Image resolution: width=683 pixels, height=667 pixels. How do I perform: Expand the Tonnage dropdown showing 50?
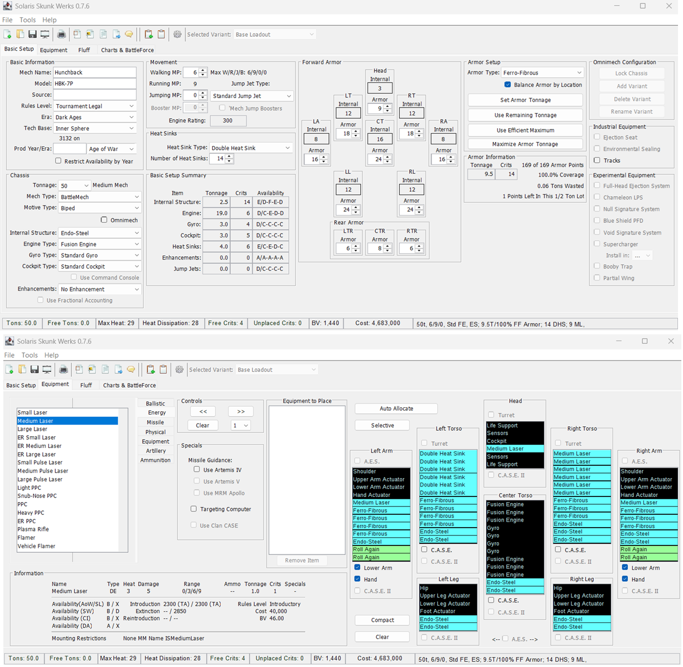click(75, 186)
